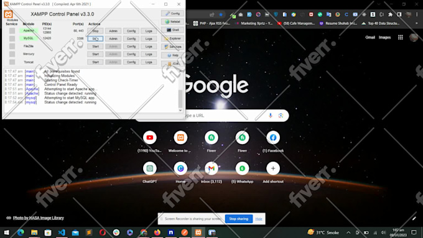Open the Home shortcut tile
This screenshot has width=423, height=238.
(180, 168)
